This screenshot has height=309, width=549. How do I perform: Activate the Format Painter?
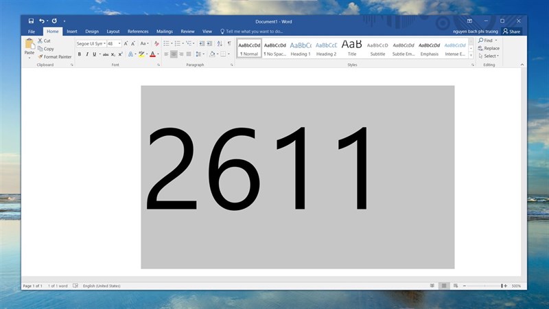pos(55,57)
